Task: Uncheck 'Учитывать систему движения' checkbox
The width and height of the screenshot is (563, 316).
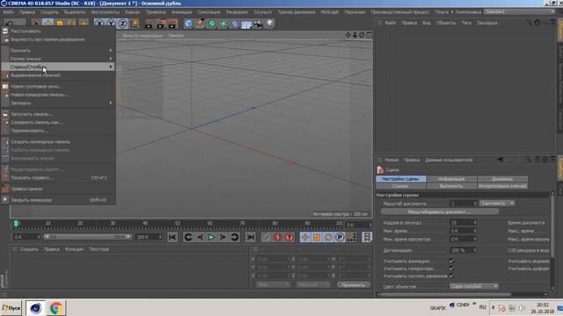Action: click(x=451, y=276)
